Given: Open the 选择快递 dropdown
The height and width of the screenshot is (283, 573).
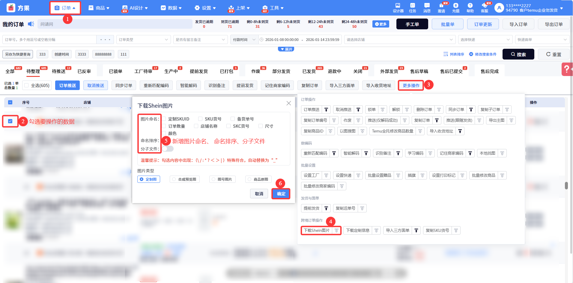Looking at the screenshot, I should click(x=485, y=39).
